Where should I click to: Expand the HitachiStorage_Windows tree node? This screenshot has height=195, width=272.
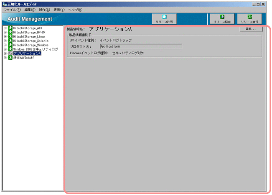pos(5,45)
